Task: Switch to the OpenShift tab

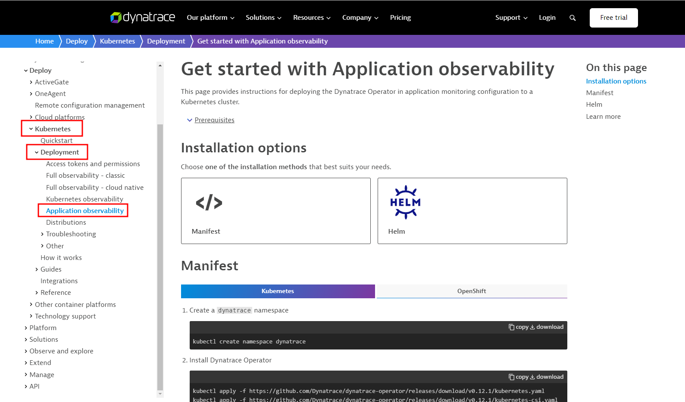Action: (x=472, y=291)
